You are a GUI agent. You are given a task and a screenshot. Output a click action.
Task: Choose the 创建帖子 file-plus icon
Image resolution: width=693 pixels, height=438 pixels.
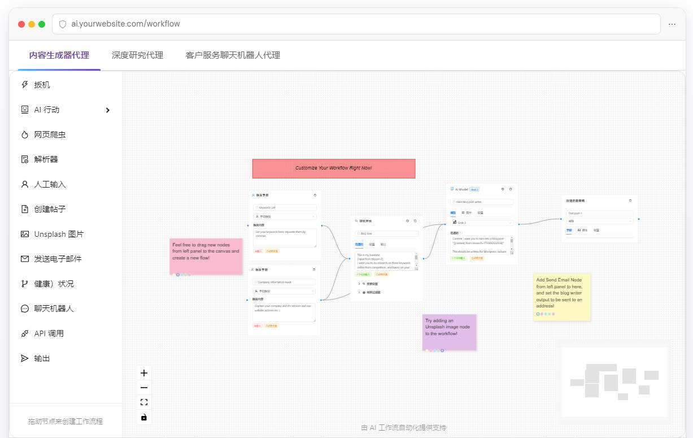pyautogui.click(x=24, y=209)
